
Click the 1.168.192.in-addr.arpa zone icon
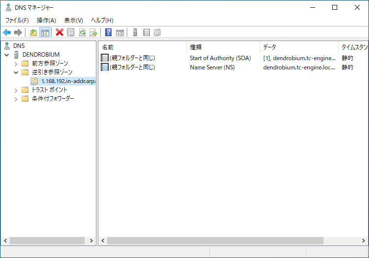coord(34,81)
